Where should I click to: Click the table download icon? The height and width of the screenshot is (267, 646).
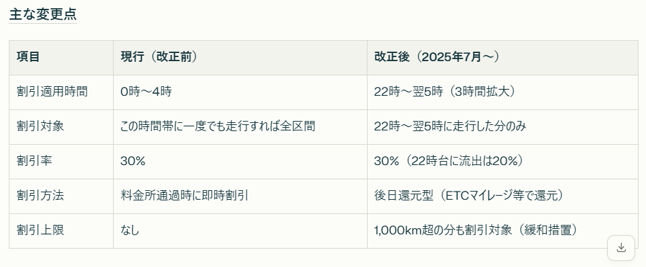tap(621, 248)
